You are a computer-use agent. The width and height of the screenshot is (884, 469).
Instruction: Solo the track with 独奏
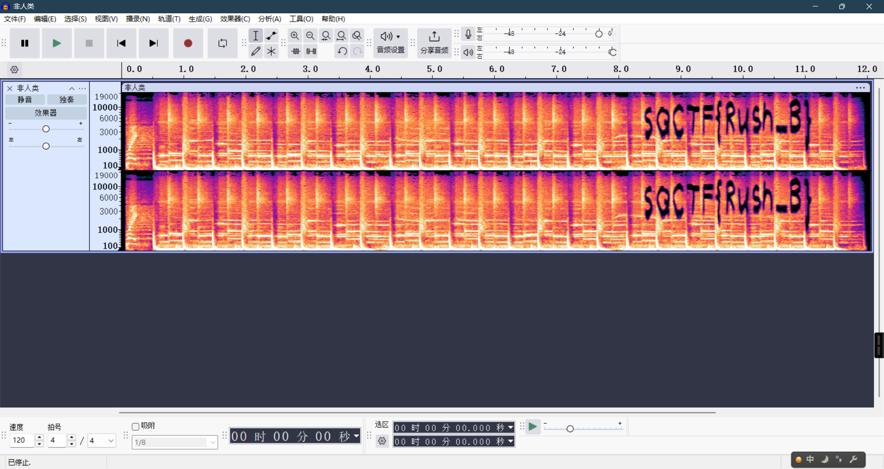(x=67, y=100)
